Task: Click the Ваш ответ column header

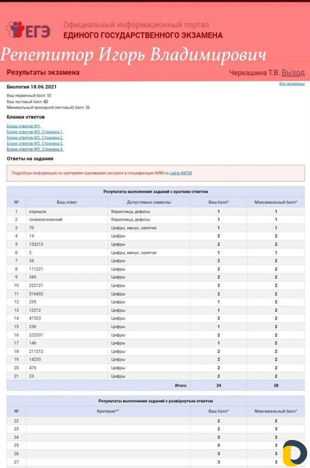Action: (x=67, y=202)
